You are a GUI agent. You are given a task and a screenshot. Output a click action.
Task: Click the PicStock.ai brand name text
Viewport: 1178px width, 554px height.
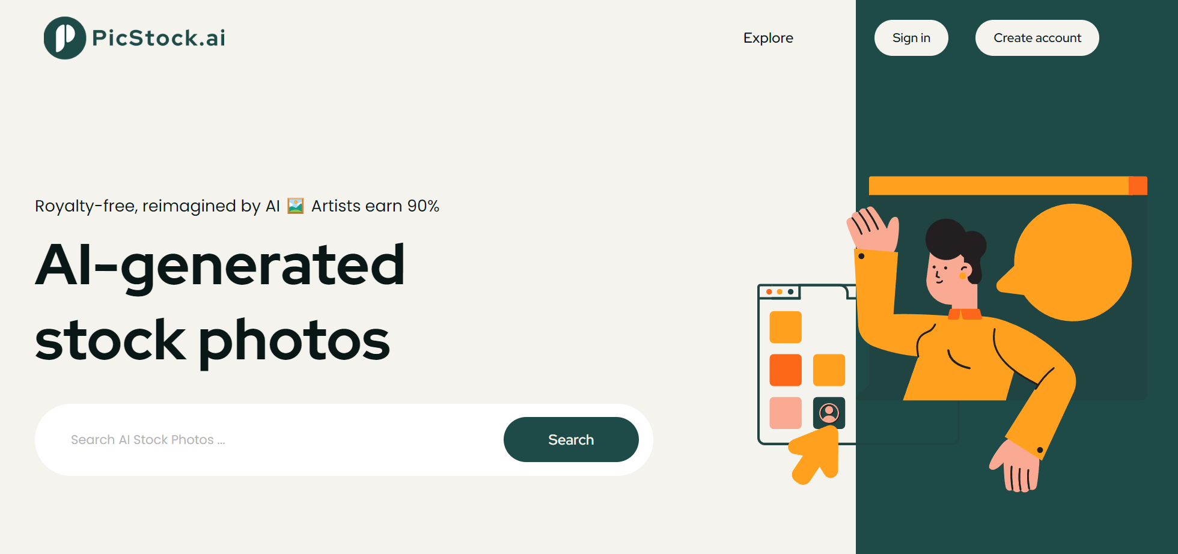(159, 38)
